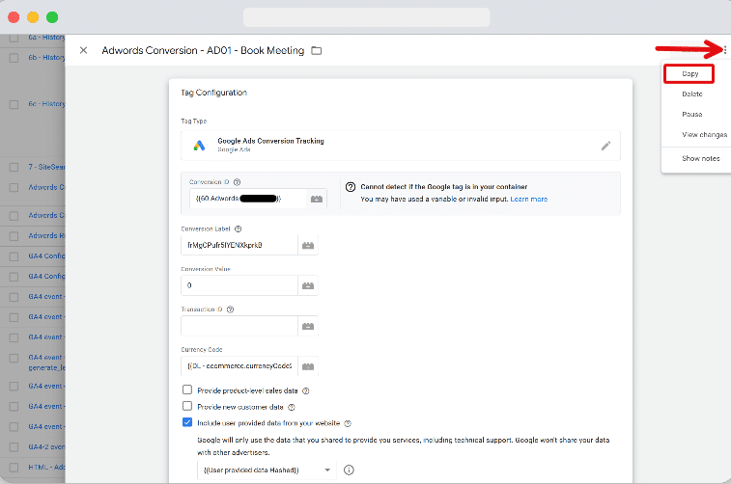Follow the Learn more link
This screenshot has width=731, height=484.
tap(528, 200)
